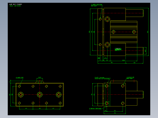Select the top-left hole in bottom-right view
This screenshot has height=118, width=158.
[107, 86]
